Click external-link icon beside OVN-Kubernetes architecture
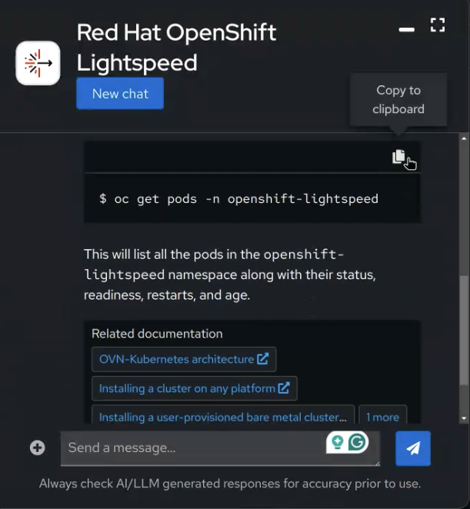Image resolution: width=470 pixels, height=509 pixels. 263,359
